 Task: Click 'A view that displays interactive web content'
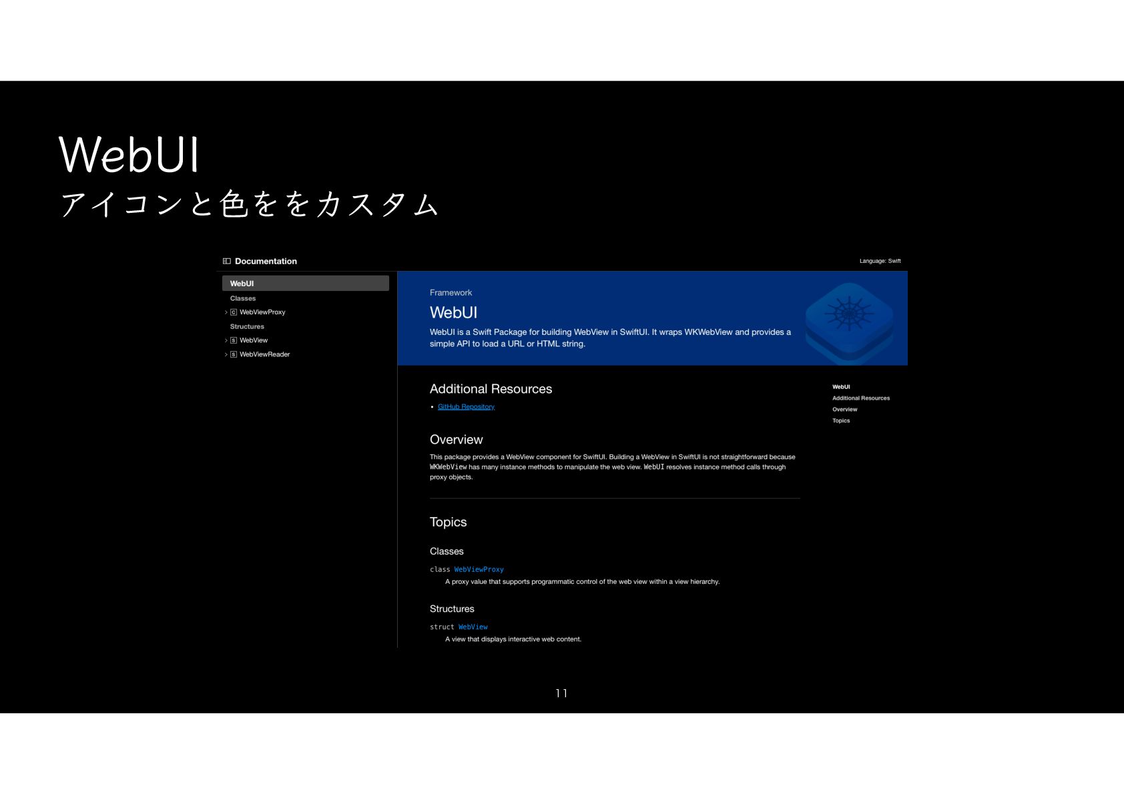[513, 639]
